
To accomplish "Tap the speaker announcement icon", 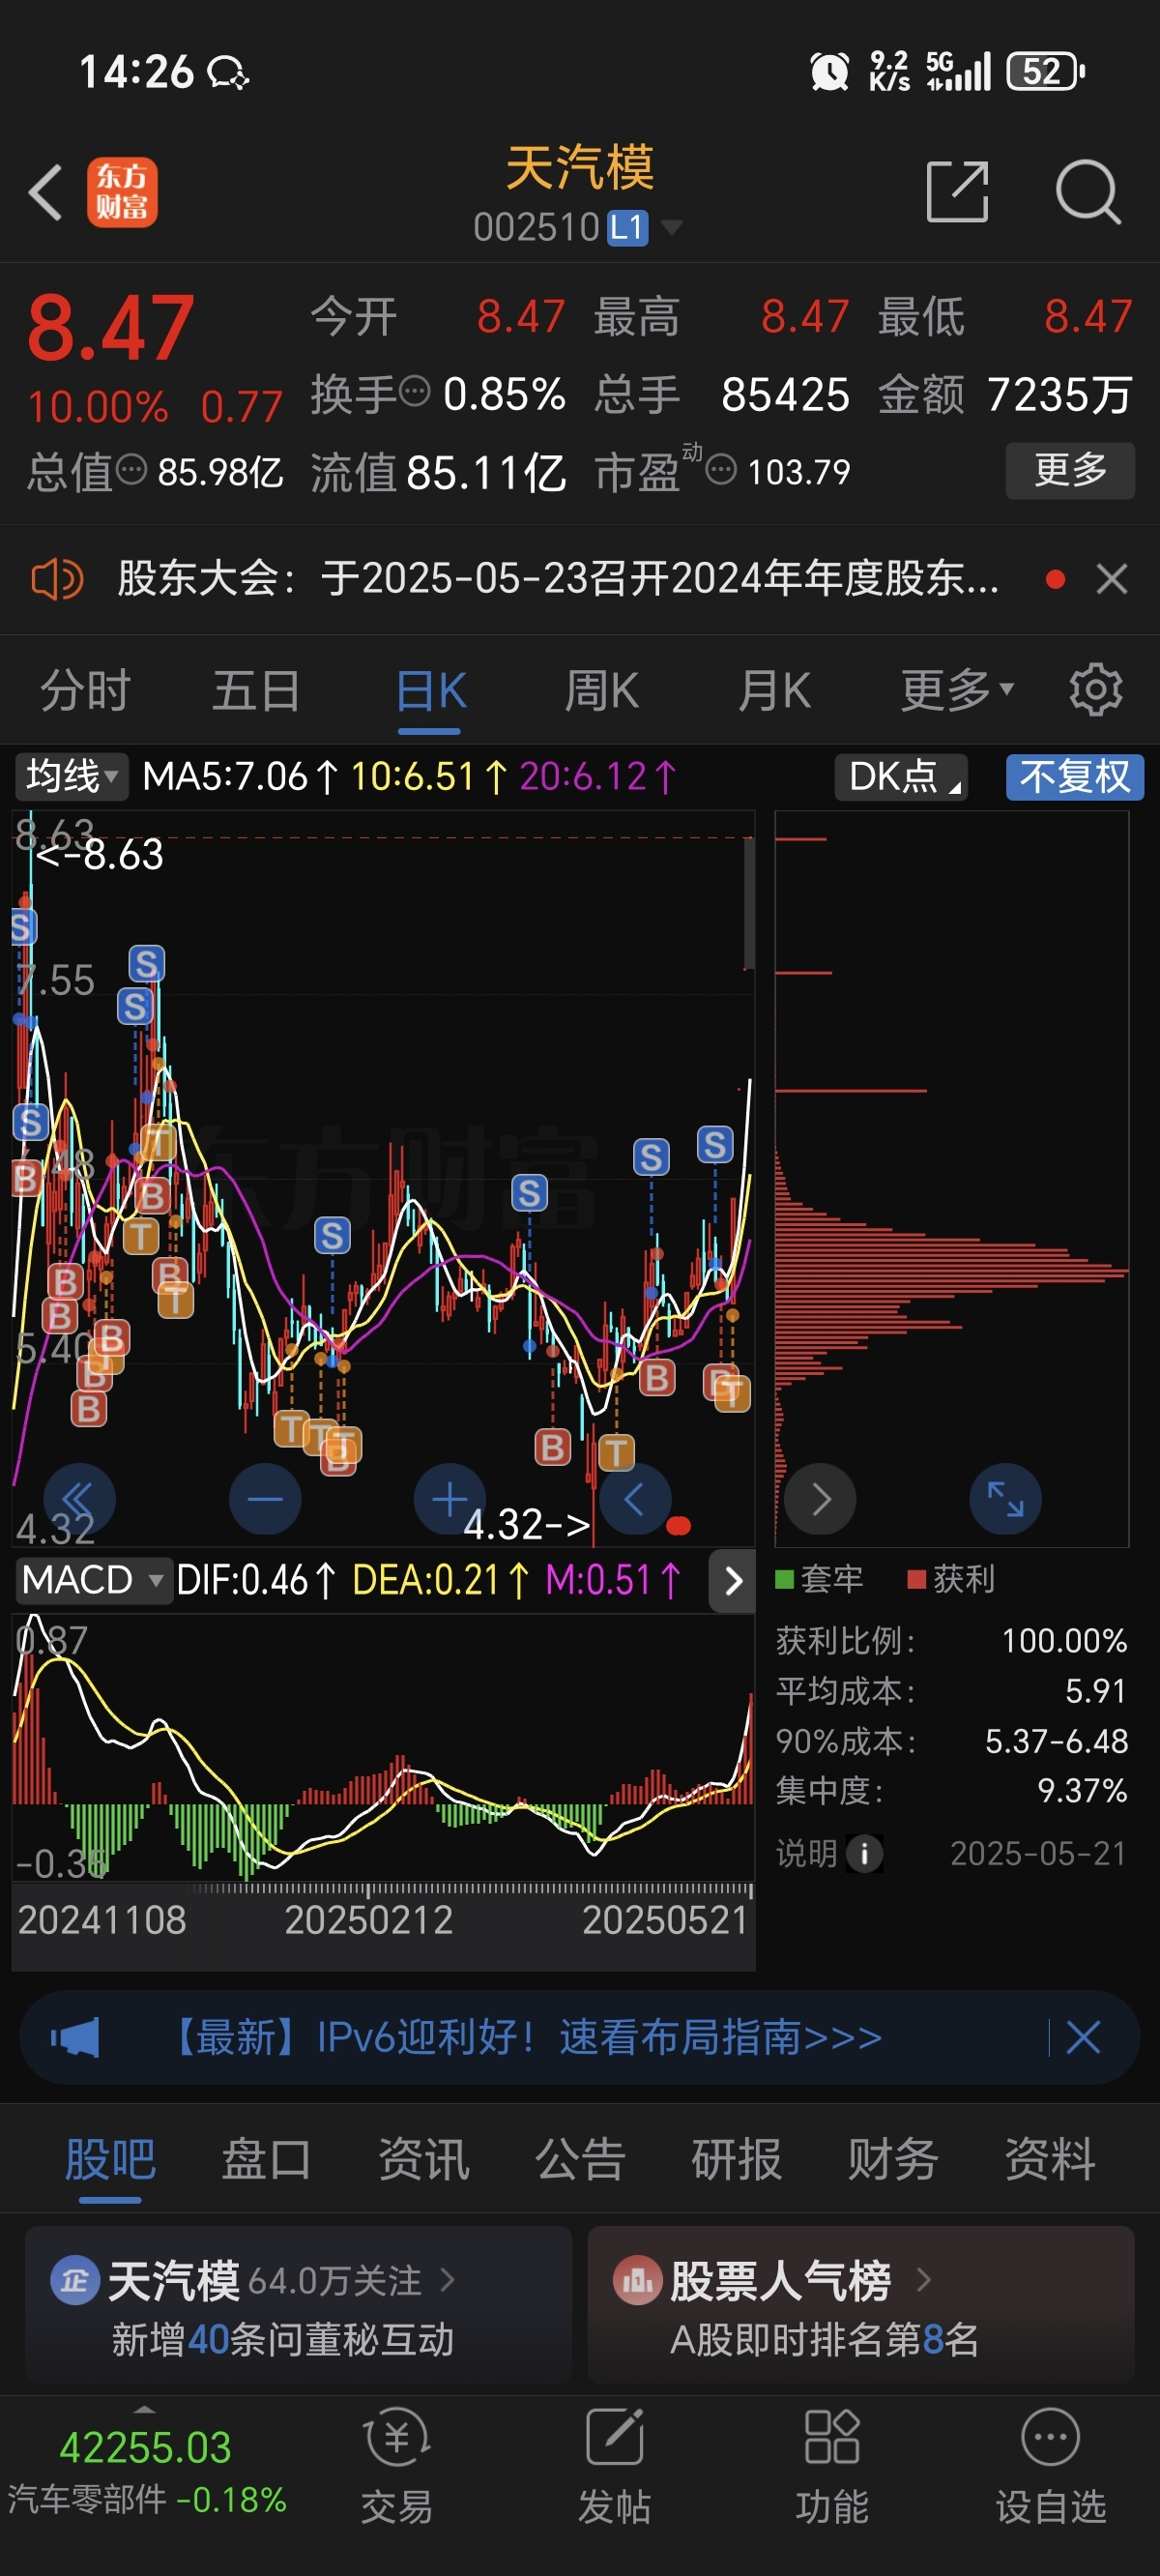I will 57,579.
